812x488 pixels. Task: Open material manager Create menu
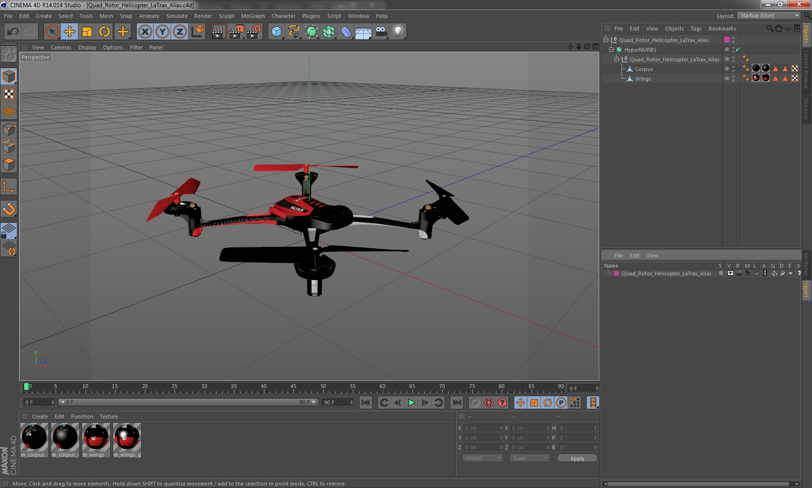click(x=40, y=416)
